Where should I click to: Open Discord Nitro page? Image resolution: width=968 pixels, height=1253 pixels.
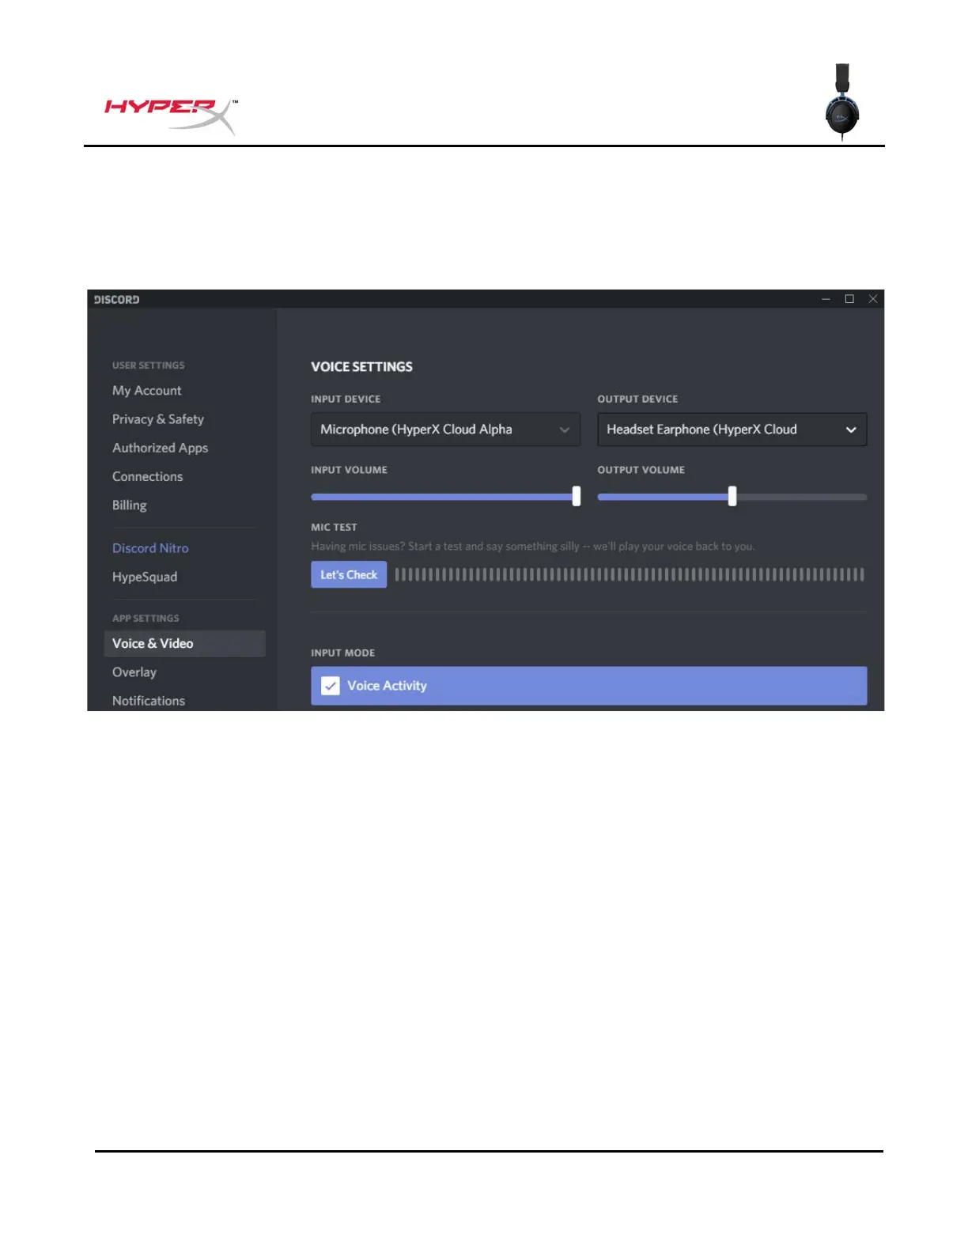[x=150, y=548]
